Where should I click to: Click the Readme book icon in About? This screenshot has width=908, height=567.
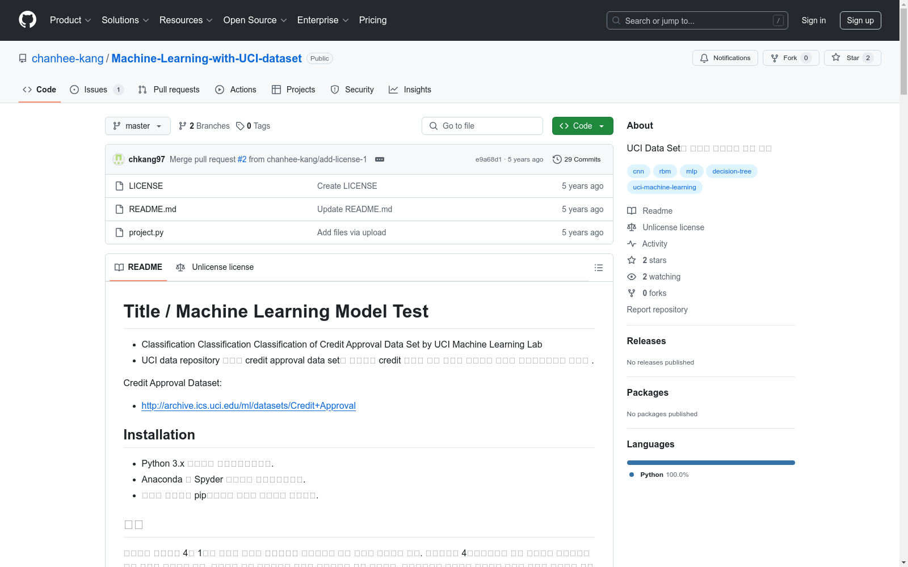(632, 211)
